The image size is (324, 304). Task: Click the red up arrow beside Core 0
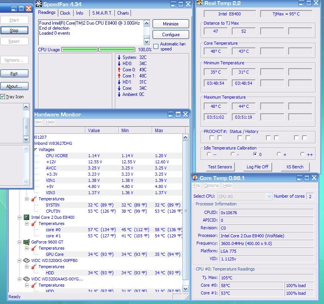click(119, 70)
